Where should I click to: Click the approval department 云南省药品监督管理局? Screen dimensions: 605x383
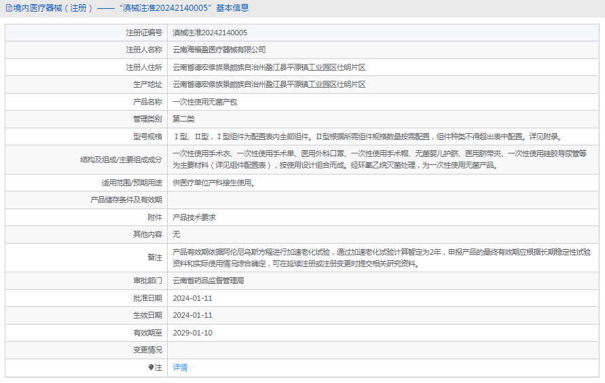click(x=208, y=280)
